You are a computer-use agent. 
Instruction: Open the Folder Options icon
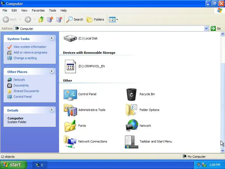(x=131, y=110)
